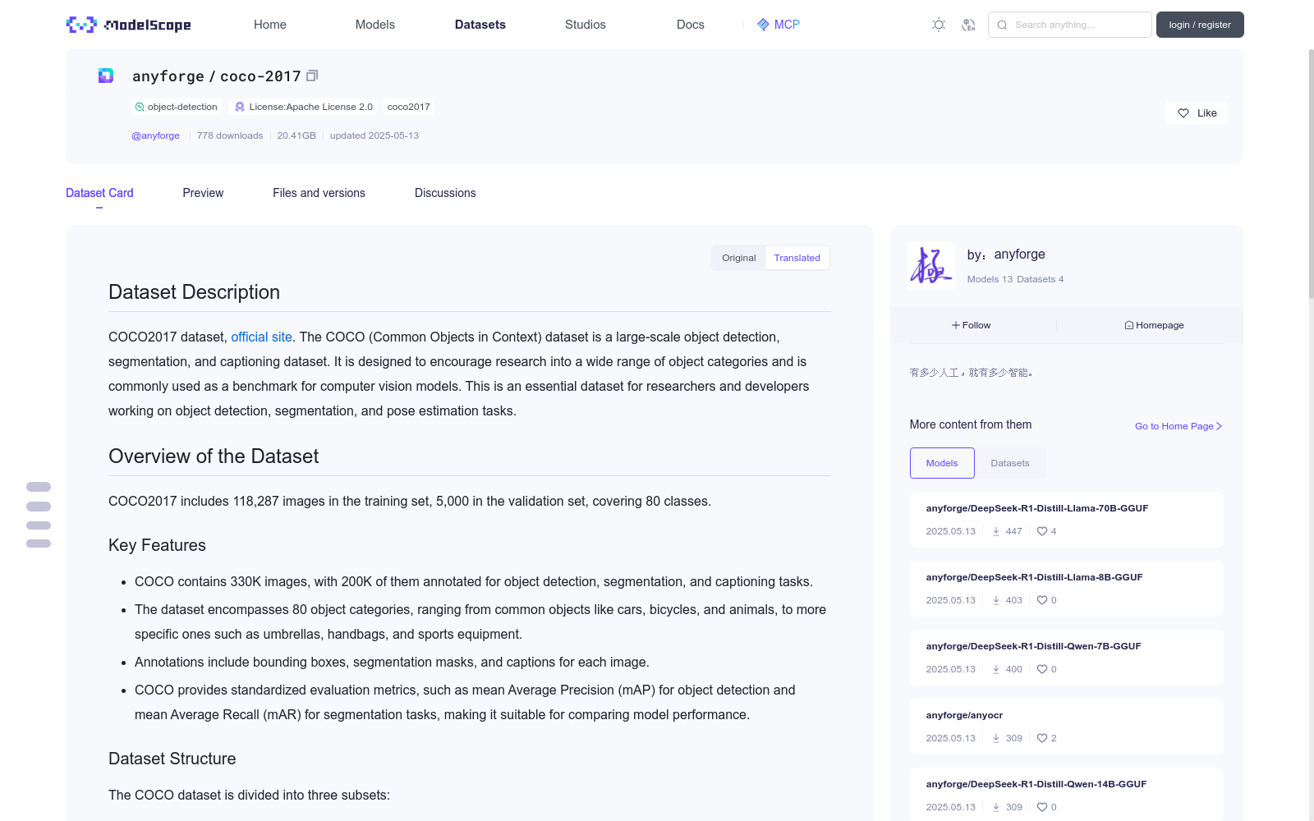This screenshot has height=821, width=1314.
Task: Open the Studios nav item
Action: point(586,25)
